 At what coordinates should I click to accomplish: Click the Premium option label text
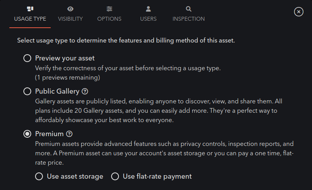click(50, 134)
